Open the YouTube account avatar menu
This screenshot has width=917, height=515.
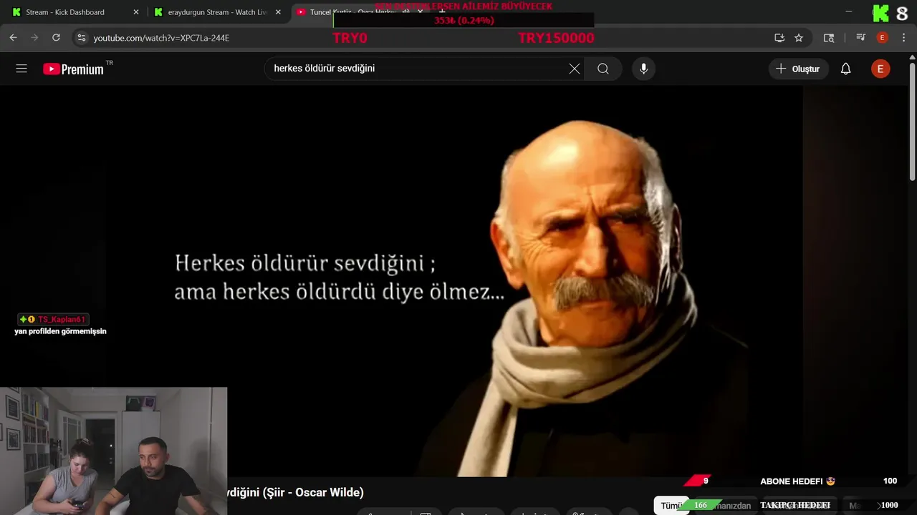pyautogui.click(x=880, y=69)
